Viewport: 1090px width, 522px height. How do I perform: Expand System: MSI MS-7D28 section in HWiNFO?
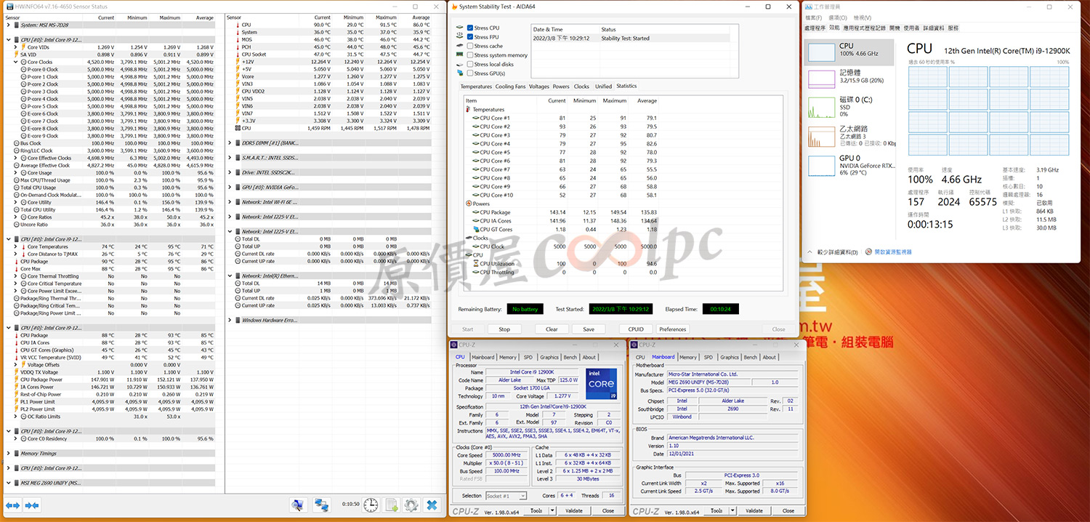tap(9, 25)
